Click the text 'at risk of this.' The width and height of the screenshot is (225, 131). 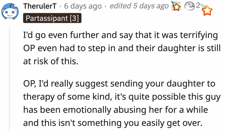point(51,61)
